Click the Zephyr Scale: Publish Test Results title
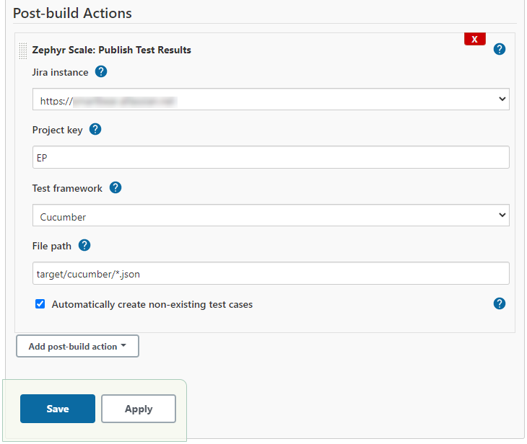 pos(111,50)
